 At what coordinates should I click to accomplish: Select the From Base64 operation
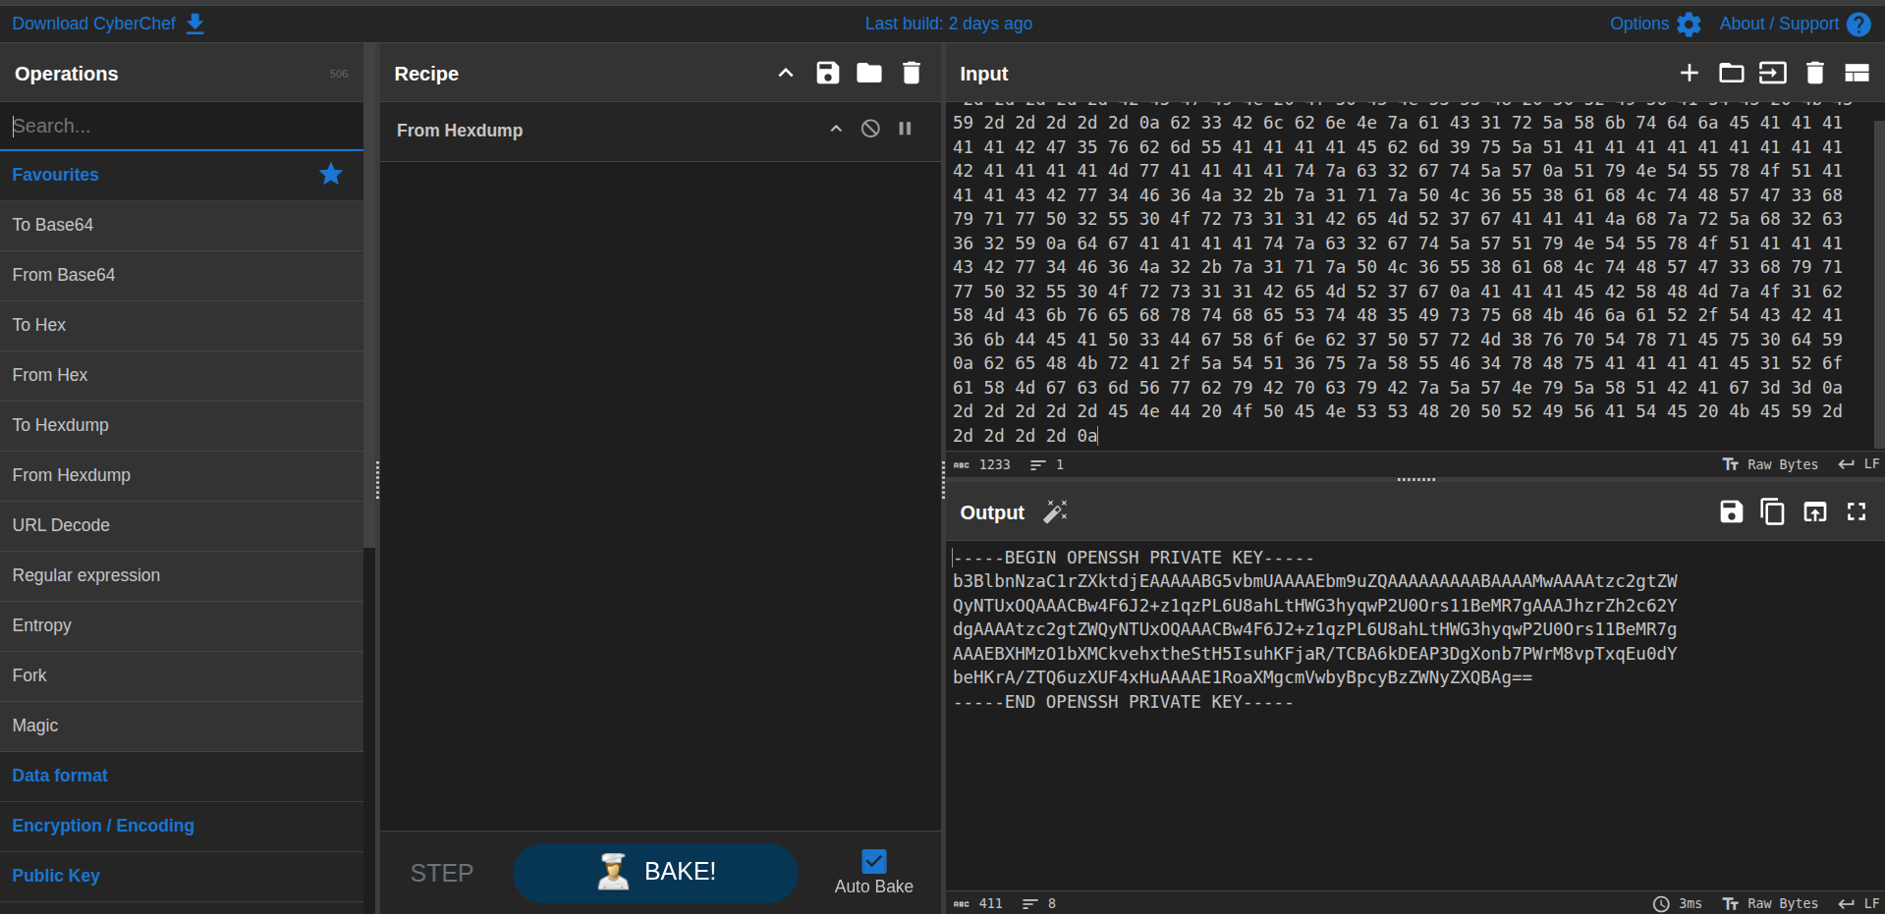[x=182, y=275]
